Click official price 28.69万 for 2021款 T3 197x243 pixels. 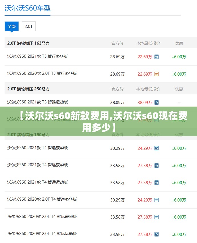pyautogui.click(x=117, y=57)
